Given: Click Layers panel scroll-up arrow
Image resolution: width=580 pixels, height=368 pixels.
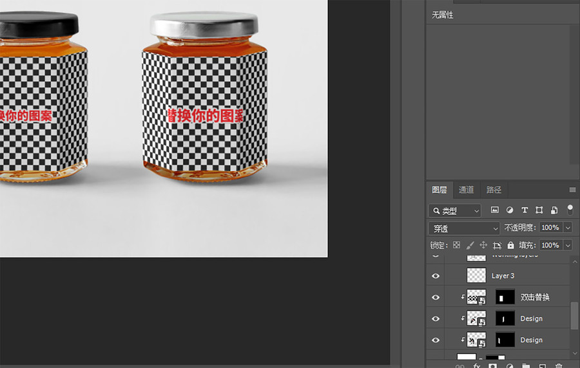Looking at the screenshot, I should pos(575,262).
